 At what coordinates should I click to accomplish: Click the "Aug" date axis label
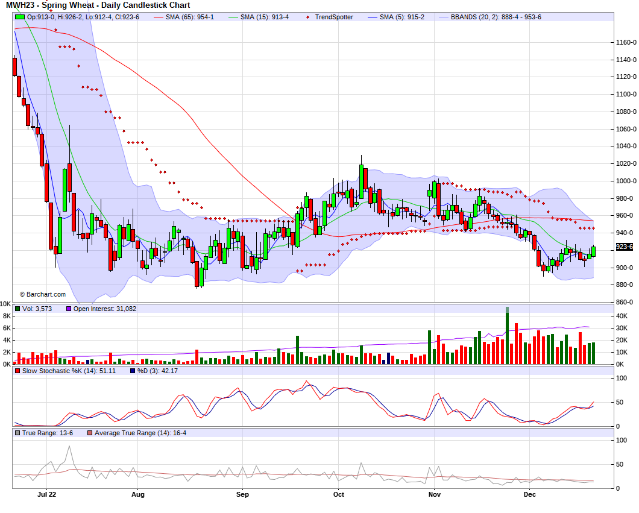pyautogui.click(x=137, y=494)
